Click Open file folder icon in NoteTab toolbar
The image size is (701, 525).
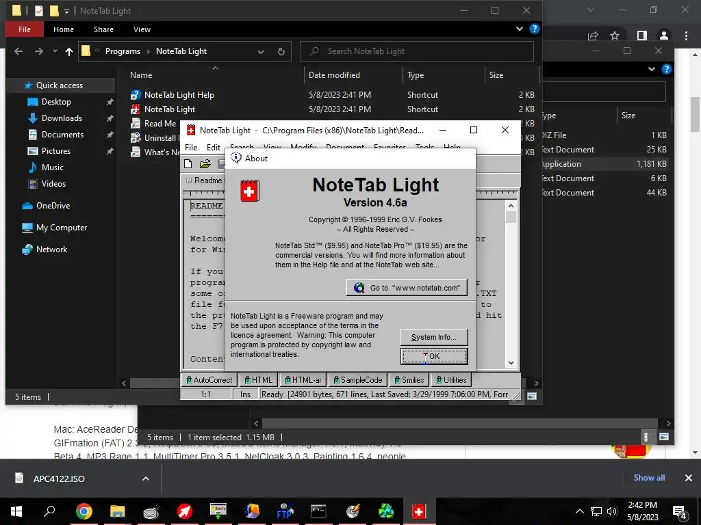pos(205,164)
